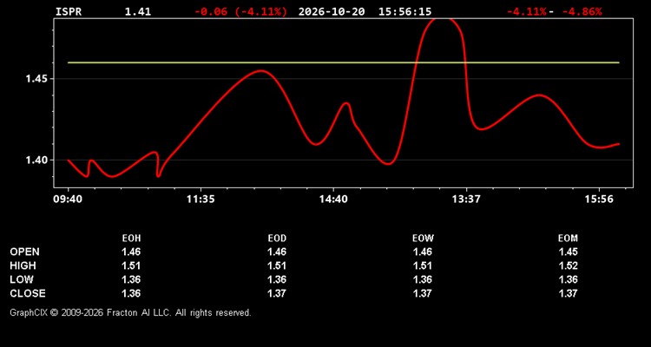Click the GraphCIX copyright notice
The width and height of the screenshot is (651, 347).
click(130, 312)
